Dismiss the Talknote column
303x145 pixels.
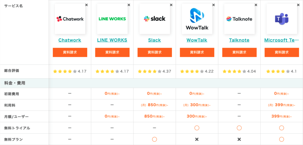tap(256, 5)
